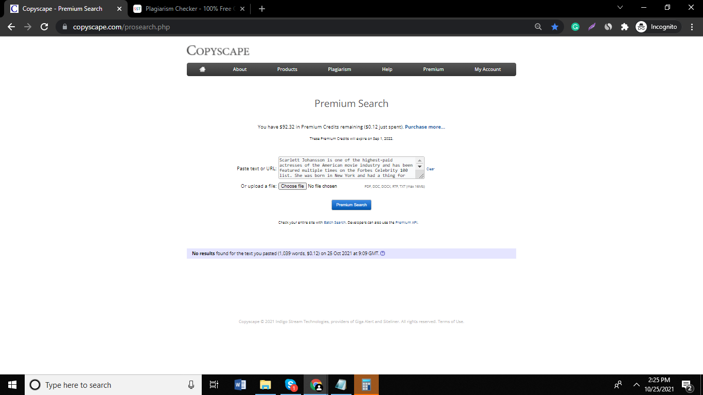The height and width of the screenshot is (395, 703).
Task: Open Task View from taskbar
Action: (x=214, y=385)
